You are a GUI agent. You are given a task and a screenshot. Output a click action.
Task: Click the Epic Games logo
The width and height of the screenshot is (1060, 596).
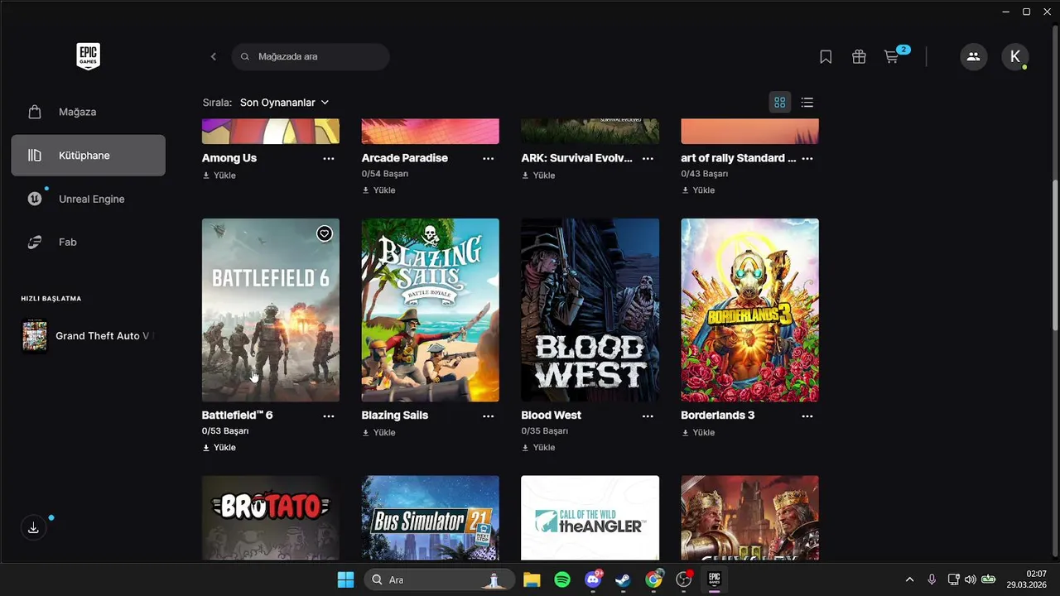[89, 56]
